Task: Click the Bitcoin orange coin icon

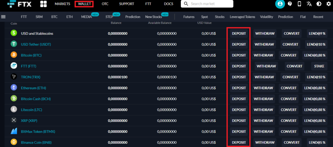Action: [x=14, y=55]
